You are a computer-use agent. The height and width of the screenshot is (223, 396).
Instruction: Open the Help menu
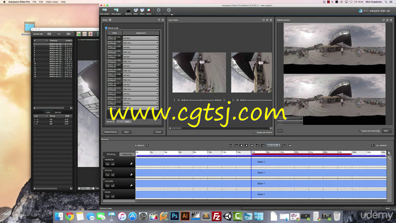(x=63, y=2)
